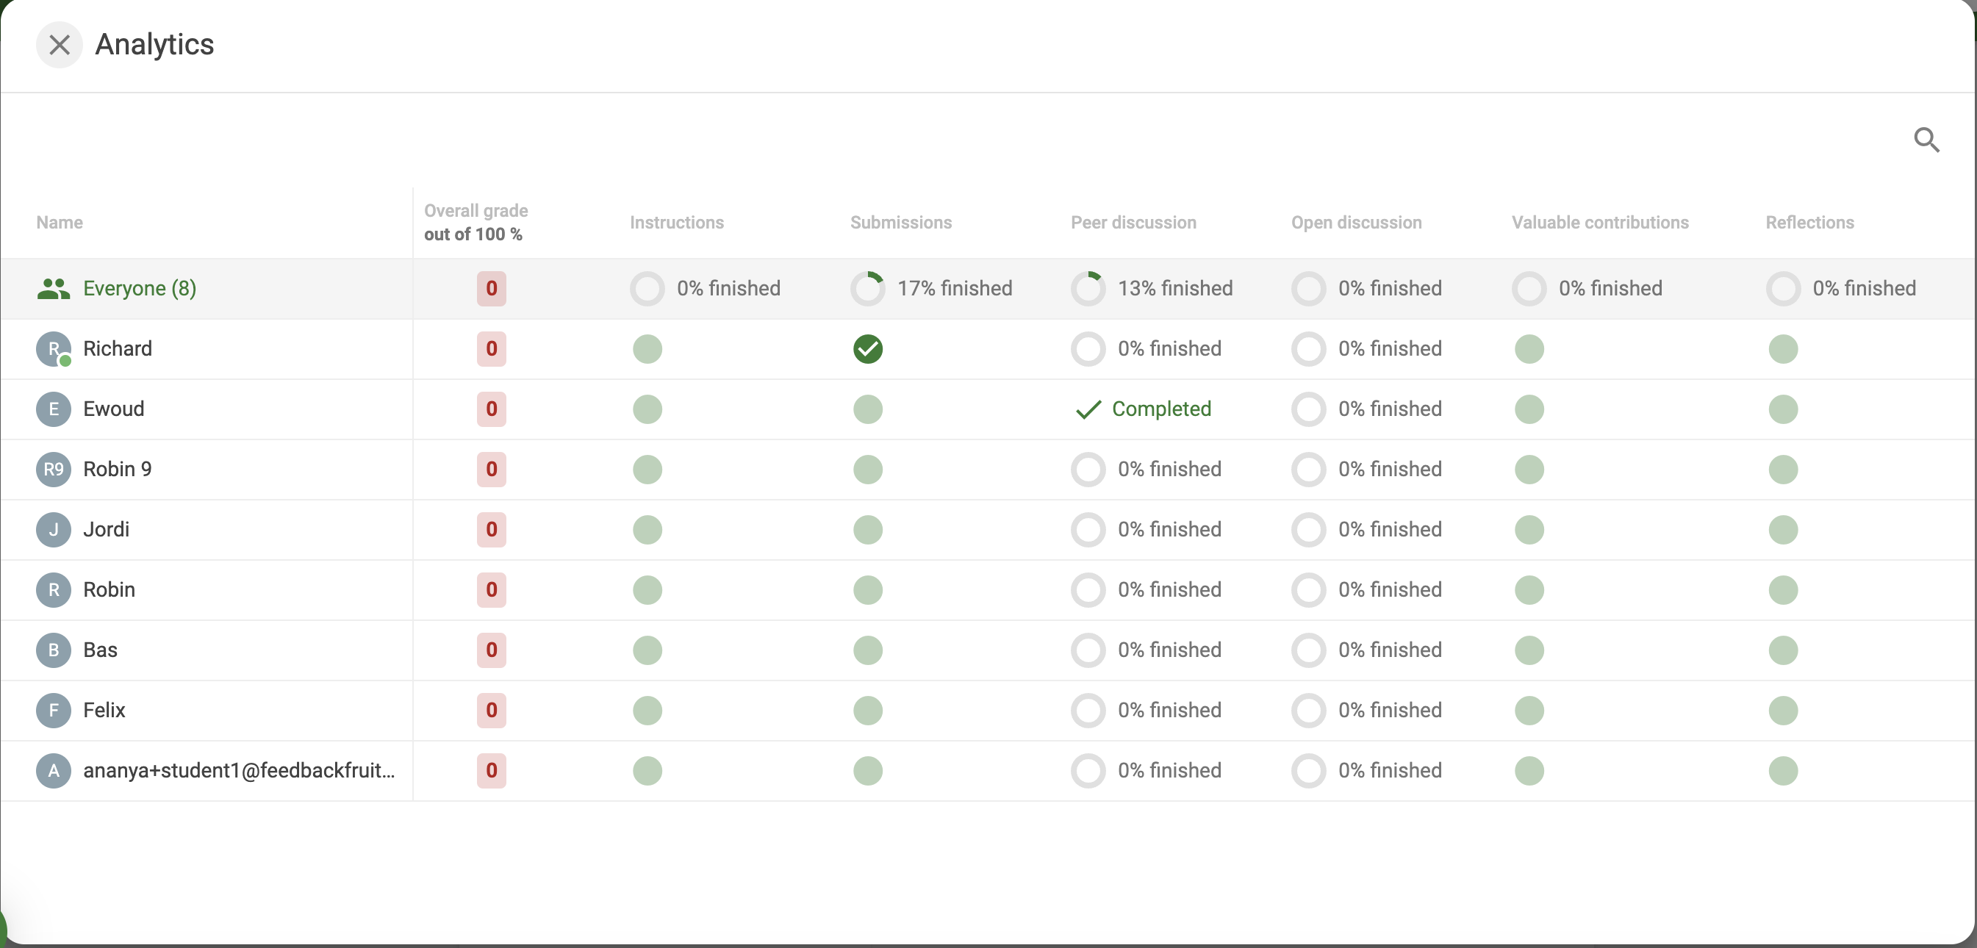Screen dimensions: 1977x948
Task: Click Jordi's Valuable contributions dot
Action: pyautogui.click(x=1529, y=530)
